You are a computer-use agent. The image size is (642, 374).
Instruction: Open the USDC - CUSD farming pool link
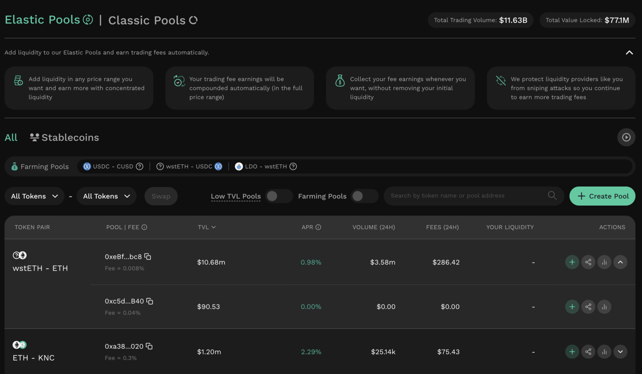click(113, 166)
